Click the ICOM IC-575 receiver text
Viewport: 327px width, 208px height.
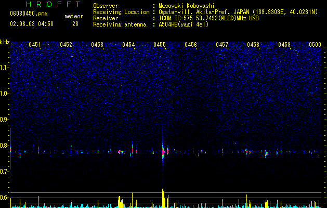(208, 18)
